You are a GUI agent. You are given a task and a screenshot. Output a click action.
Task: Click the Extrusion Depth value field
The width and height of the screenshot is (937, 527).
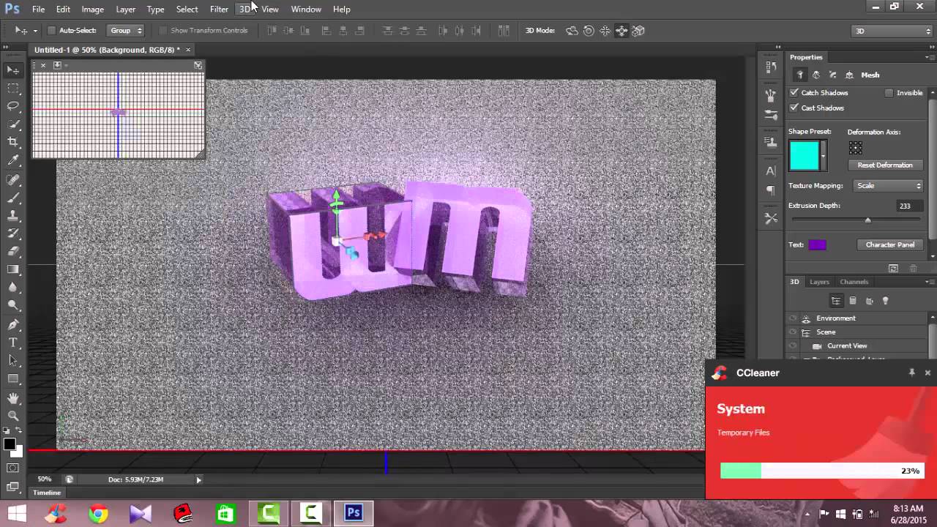[x=909, y=206]
